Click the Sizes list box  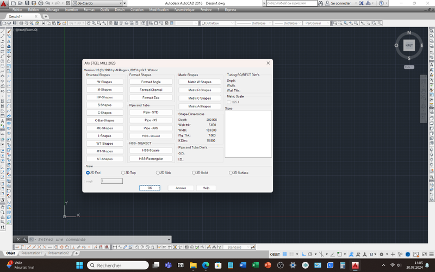point(248,134)
